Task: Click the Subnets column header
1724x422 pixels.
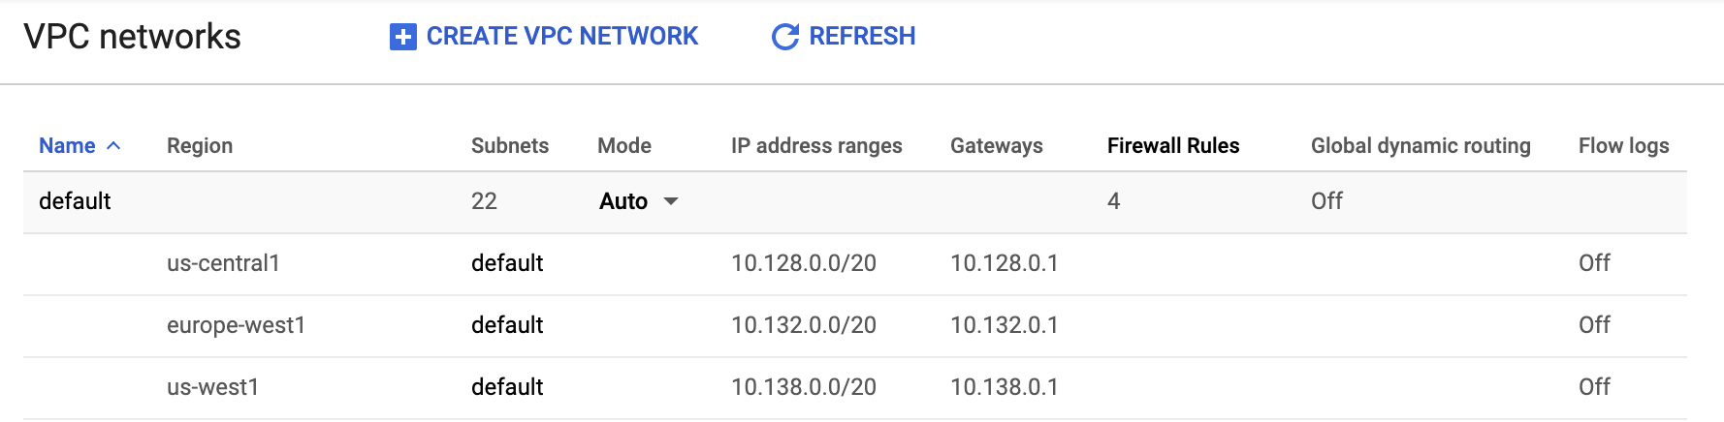Action: click(x=510, y=146)
